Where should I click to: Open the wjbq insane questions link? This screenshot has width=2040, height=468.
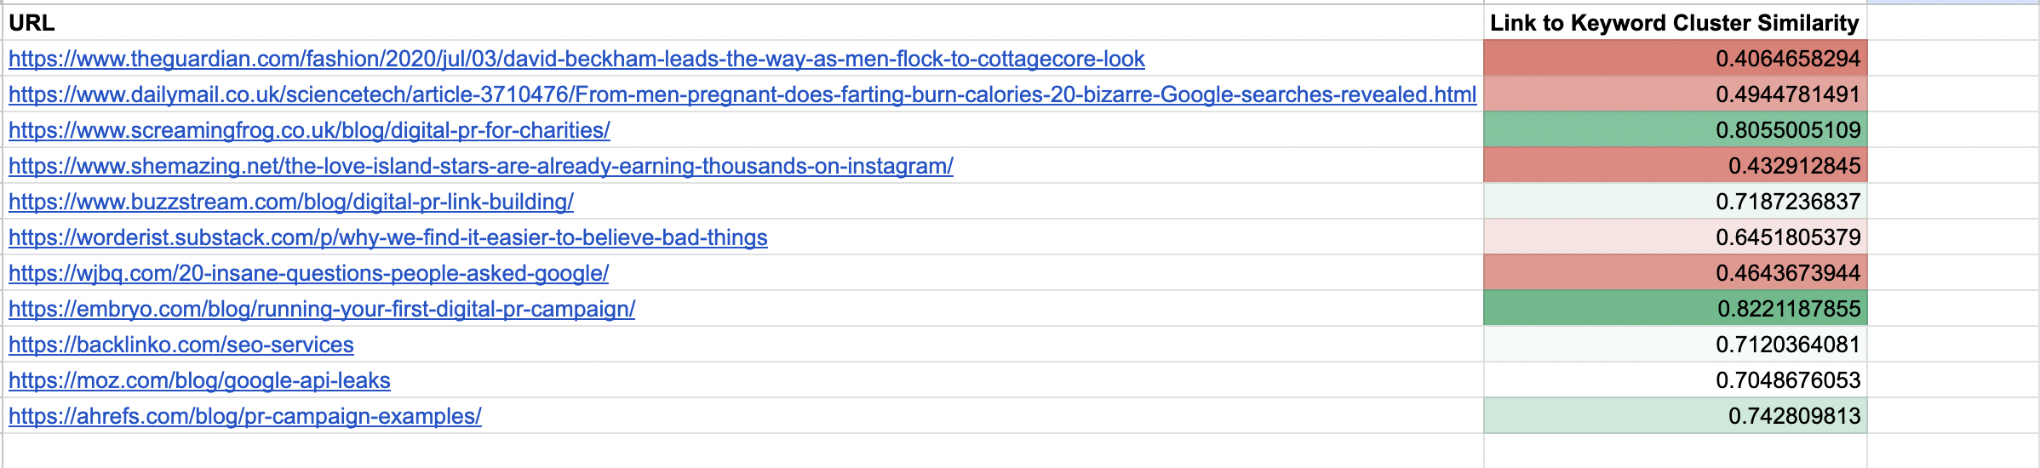[x=308, y=273]
